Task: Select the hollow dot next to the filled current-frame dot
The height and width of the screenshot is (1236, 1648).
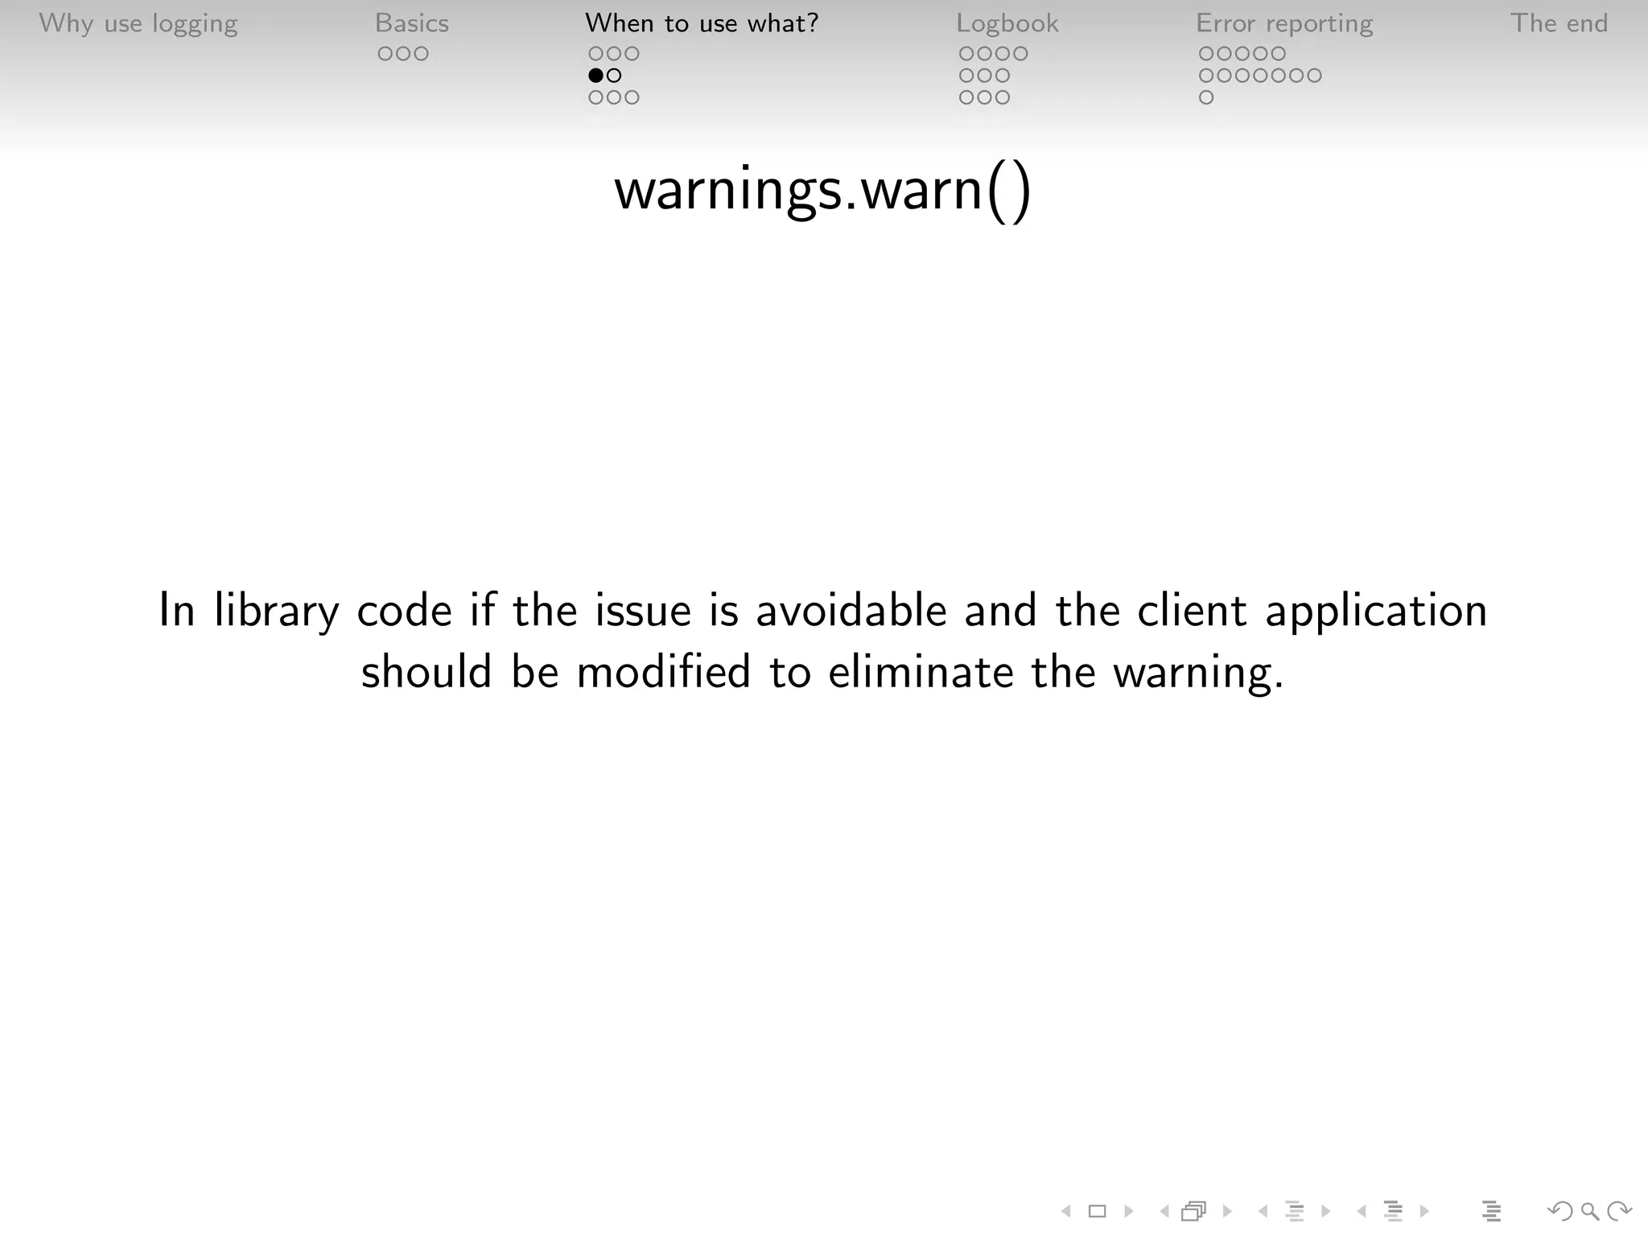Action: coord(614,76)
